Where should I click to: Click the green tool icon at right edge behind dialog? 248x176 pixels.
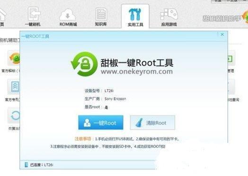click(x=231, y=58)
